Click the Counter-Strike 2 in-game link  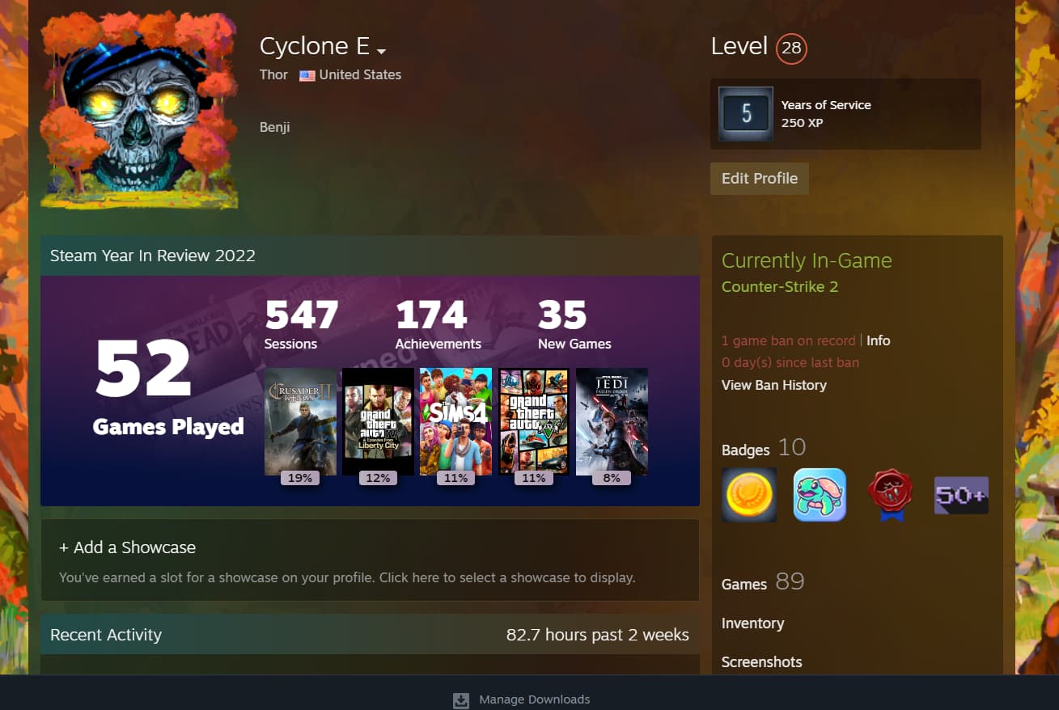pos(779,287)
